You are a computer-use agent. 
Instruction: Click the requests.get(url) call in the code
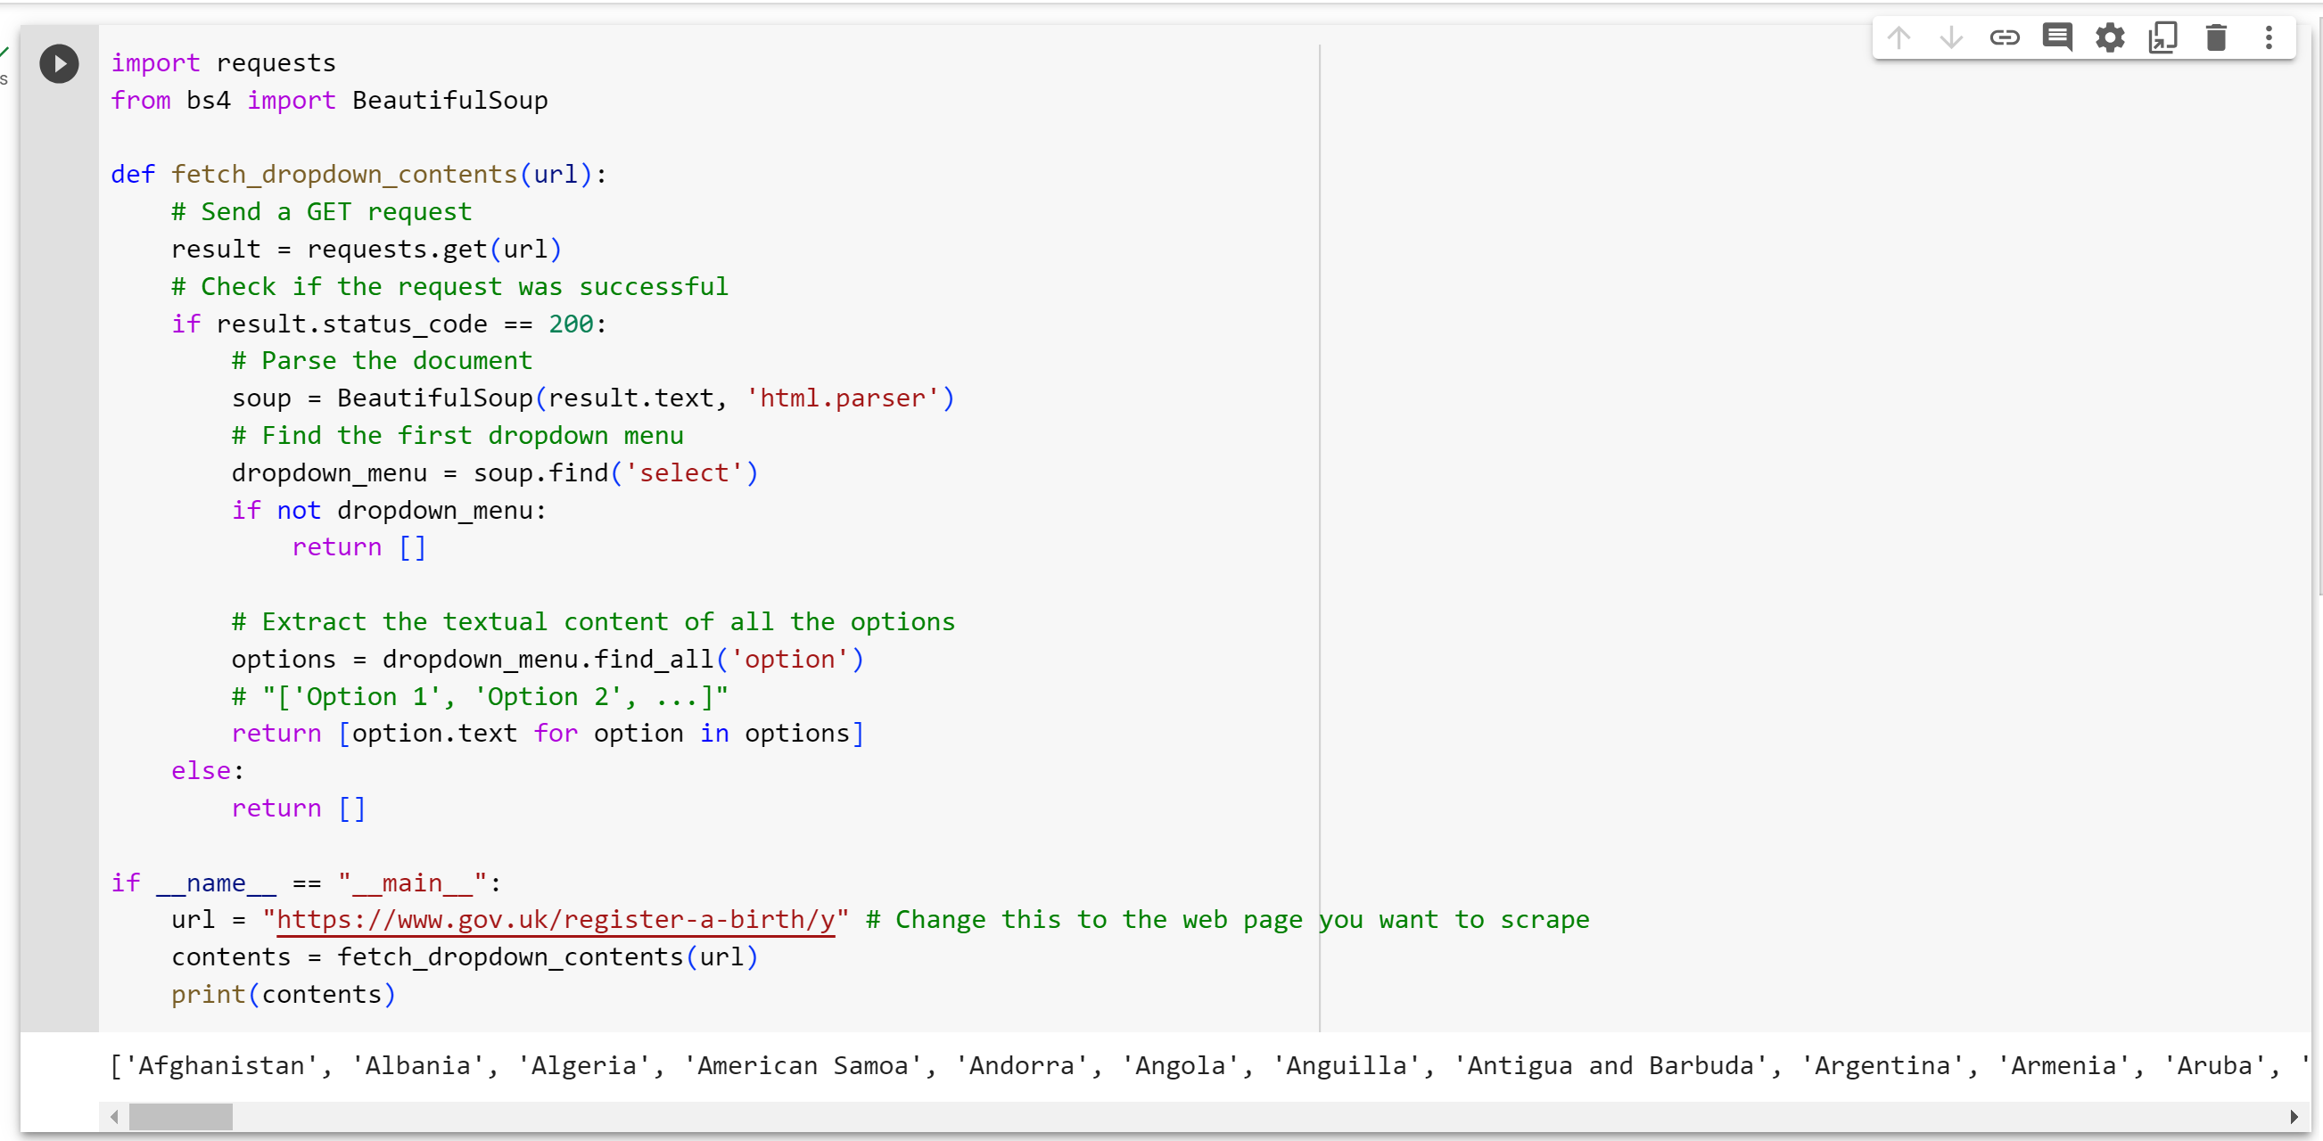click(x=432, y=249)
